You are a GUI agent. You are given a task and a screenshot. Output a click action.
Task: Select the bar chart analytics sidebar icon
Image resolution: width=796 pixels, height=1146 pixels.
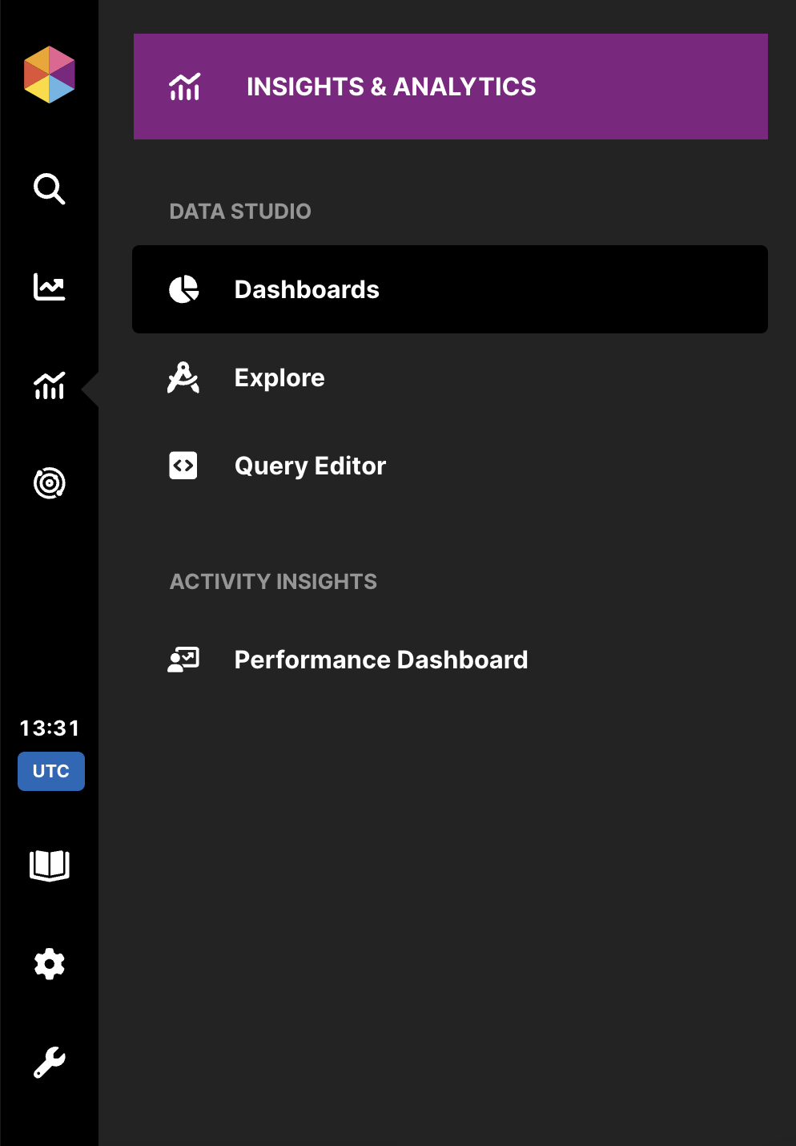pyautogui.click(x=50, y=386)
